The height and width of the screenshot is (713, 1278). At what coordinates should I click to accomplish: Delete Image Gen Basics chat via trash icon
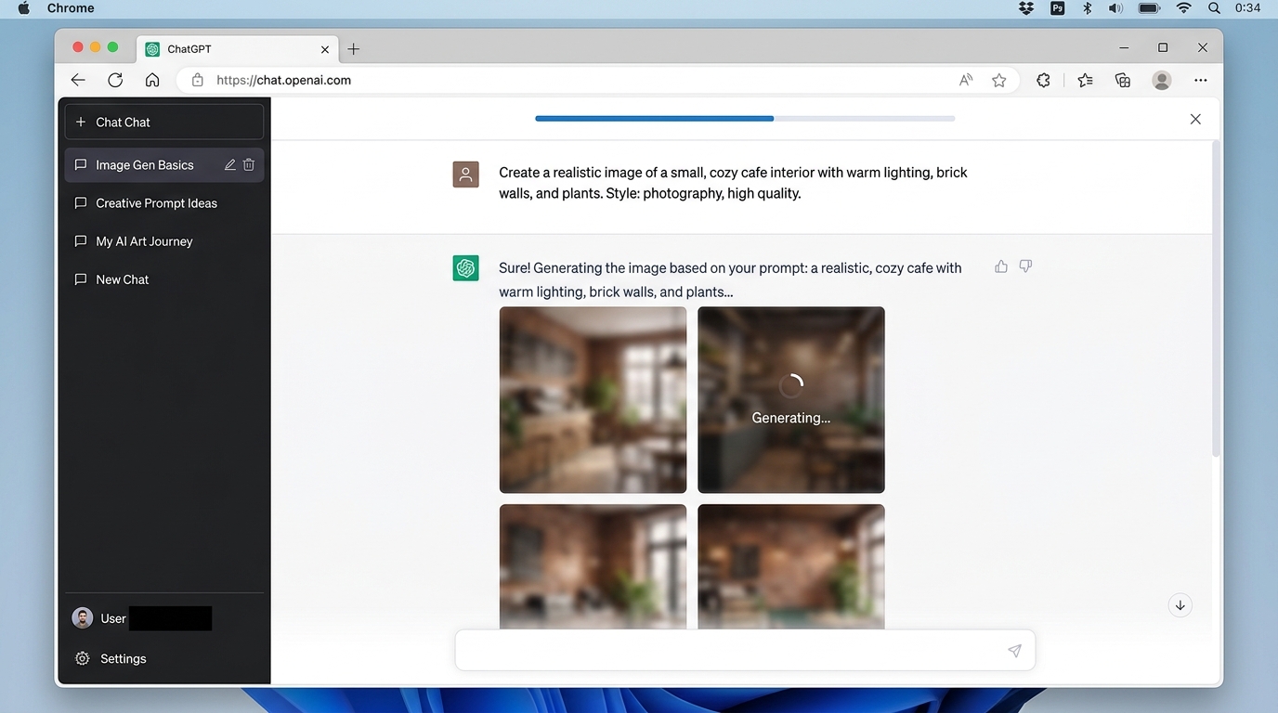pos(249,165)
